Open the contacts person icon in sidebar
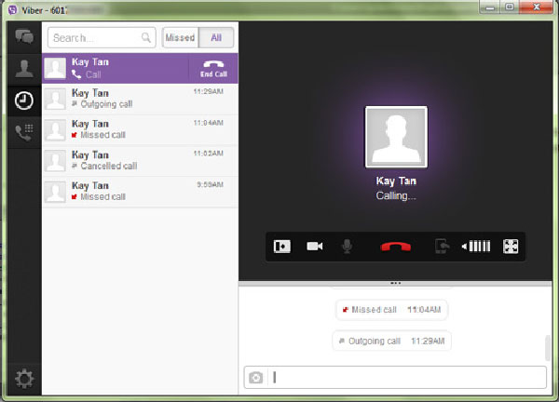 pyautogui.click(x=24, y=69)
